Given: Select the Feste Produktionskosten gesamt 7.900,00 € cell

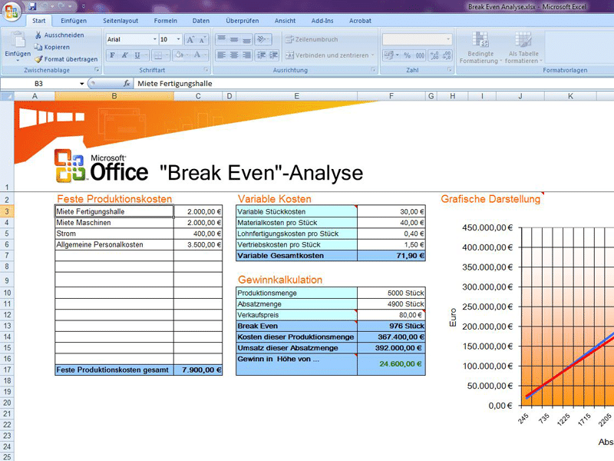Looking at the screenshot, I should tap(198, 370).
